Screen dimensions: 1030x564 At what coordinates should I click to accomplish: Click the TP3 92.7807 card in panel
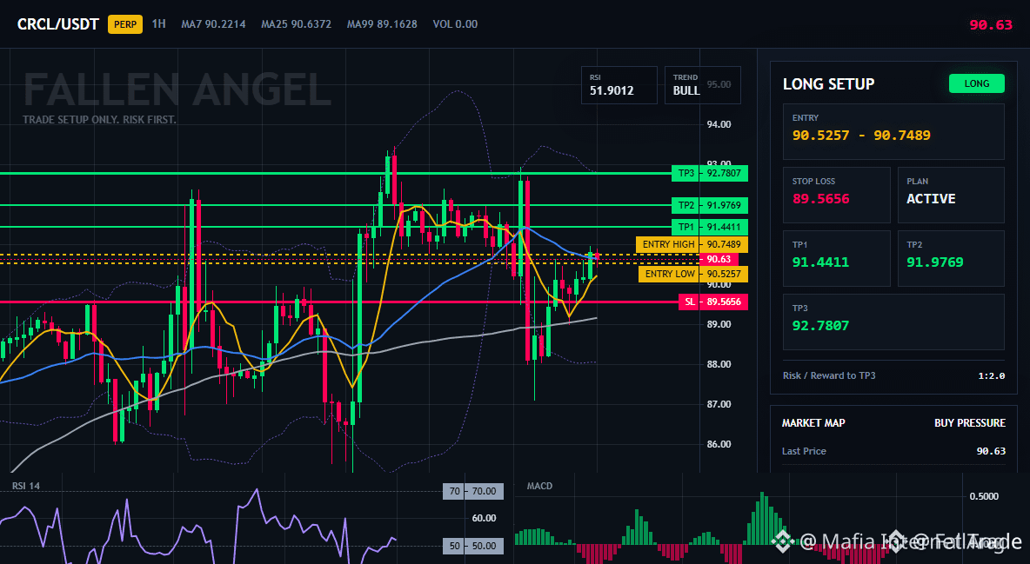(893, 322)
